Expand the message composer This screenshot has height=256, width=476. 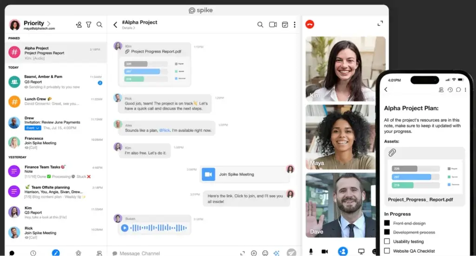pos(242,253)
